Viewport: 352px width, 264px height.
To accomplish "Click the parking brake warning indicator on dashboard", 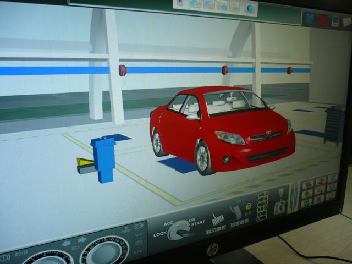I will 5,258.
